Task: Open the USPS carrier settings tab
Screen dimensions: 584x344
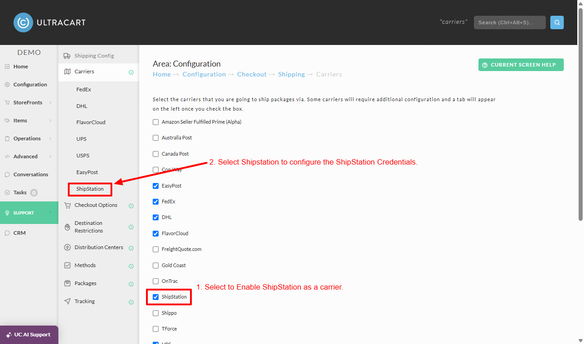Action: click(83, 156)
